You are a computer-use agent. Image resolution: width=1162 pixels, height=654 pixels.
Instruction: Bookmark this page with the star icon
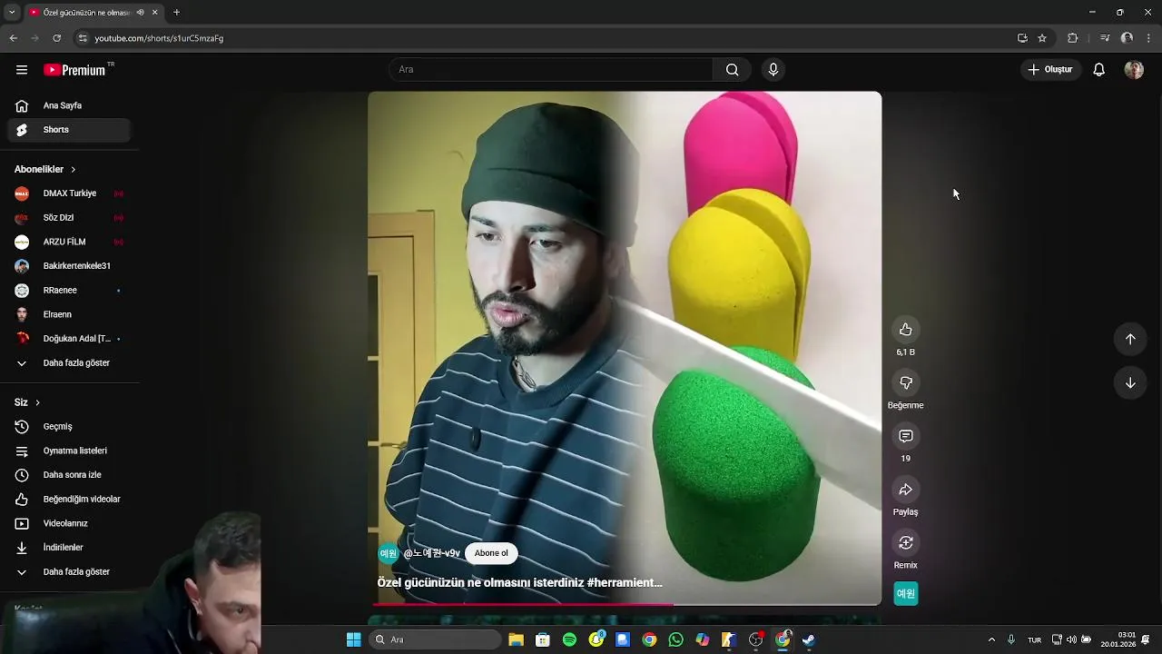coord(1042,38)
